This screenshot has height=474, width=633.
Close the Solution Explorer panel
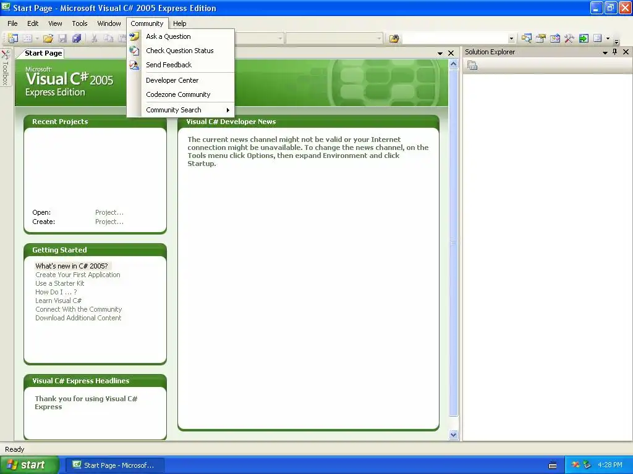click(626, 52)
